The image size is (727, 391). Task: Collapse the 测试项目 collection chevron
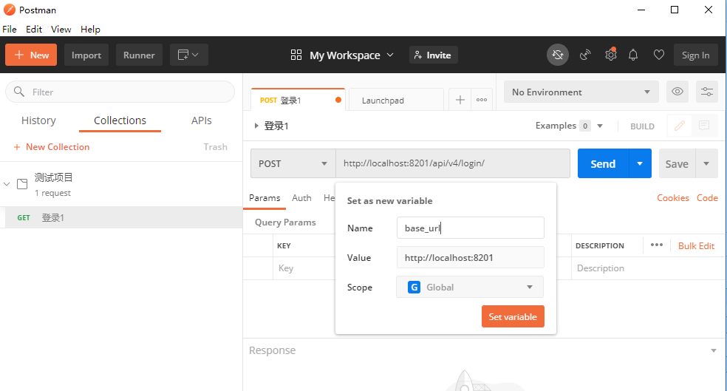click(x=7, y=184)
